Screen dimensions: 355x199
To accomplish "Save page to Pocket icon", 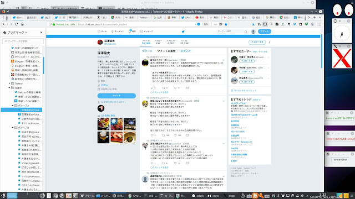I will [x=221, y=24].
